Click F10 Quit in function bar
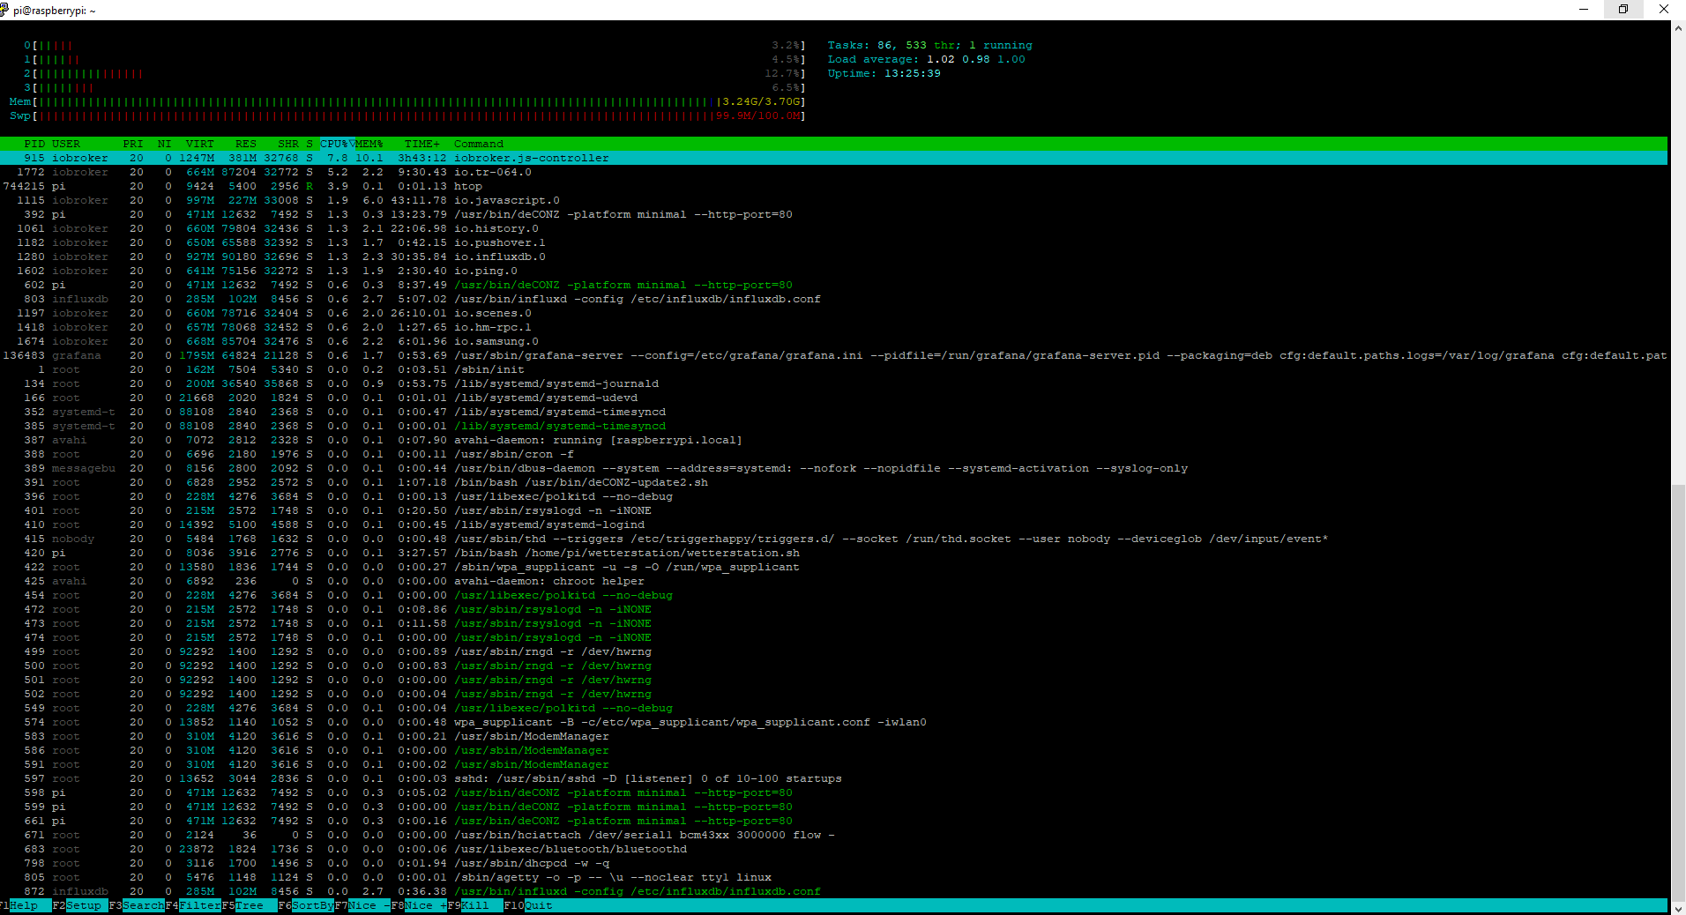 click(x=538, y=905)
